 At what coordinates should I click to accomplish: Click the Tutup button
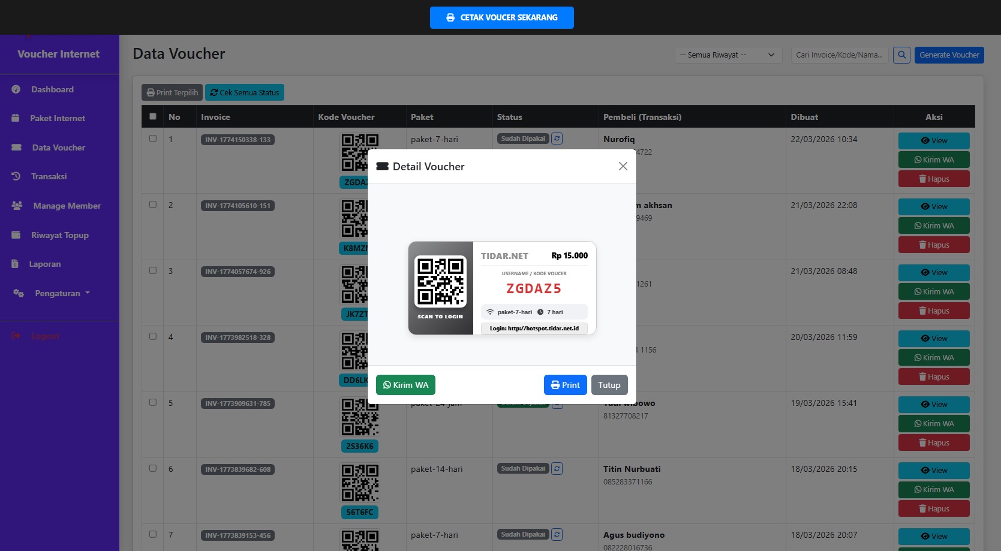(609, 385)
